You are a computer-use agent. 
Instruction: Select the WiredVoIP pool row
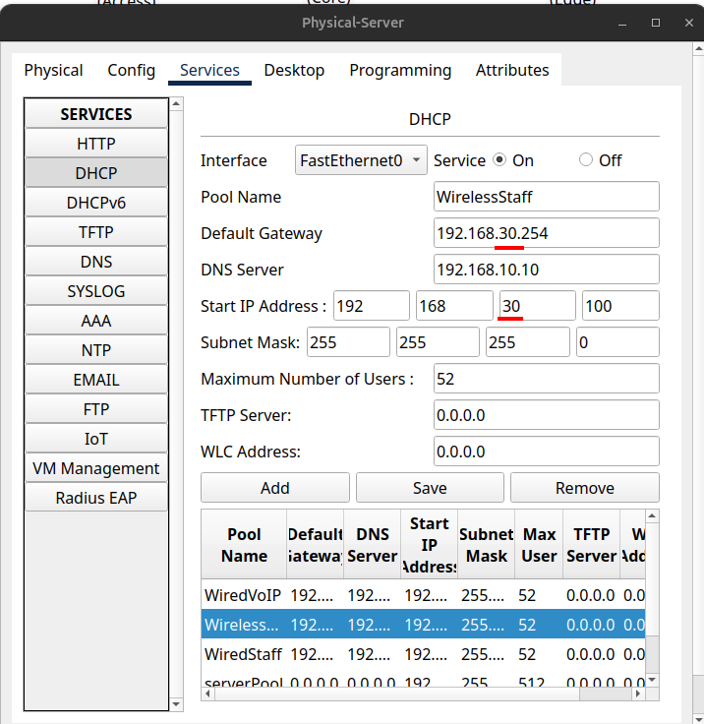click(x=423, y=595)
